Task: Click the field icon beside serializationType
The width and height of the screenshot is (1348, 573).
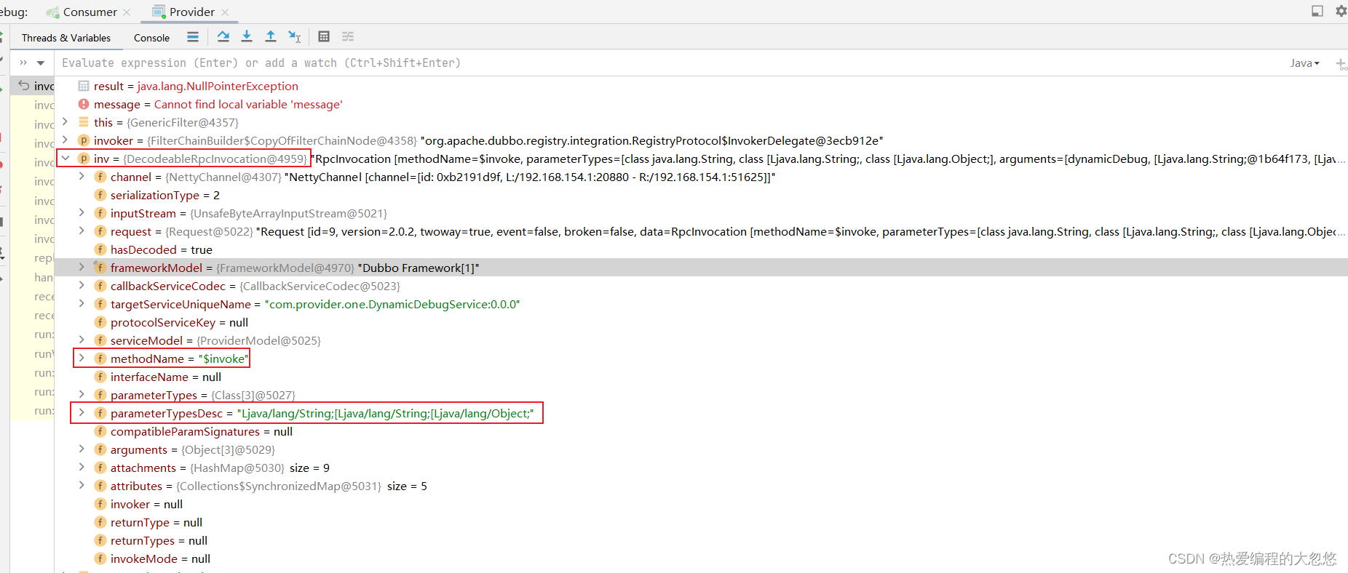Action: pyautogui.click(x=100, y=195)
